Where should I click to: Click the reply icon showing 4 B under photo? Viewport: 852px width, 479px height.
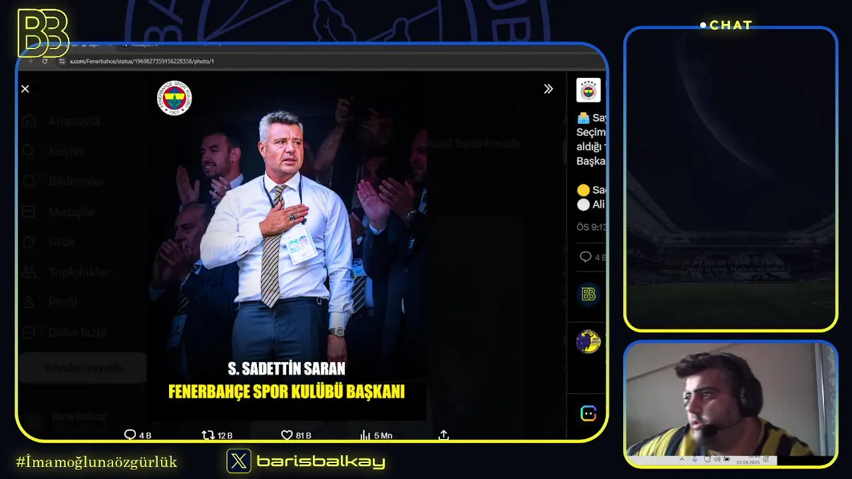[x=130, y=435]
